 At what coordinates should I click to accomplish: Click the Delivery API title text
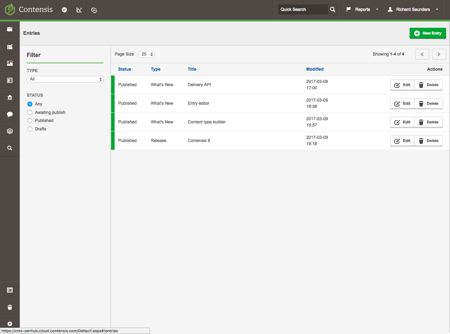coord(199,85)
